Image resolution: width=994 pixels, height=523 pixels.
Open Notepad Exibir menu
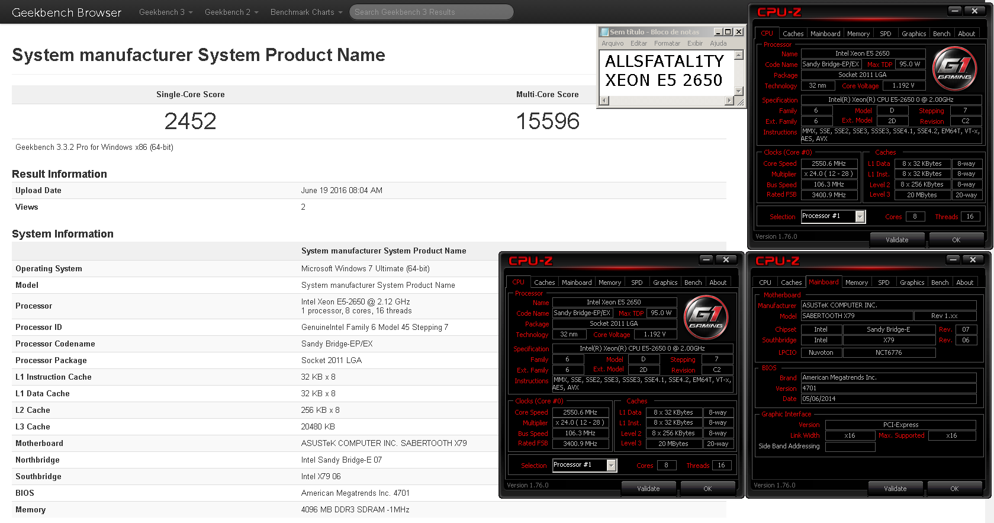pyautogui.click(x=695, y=43)
